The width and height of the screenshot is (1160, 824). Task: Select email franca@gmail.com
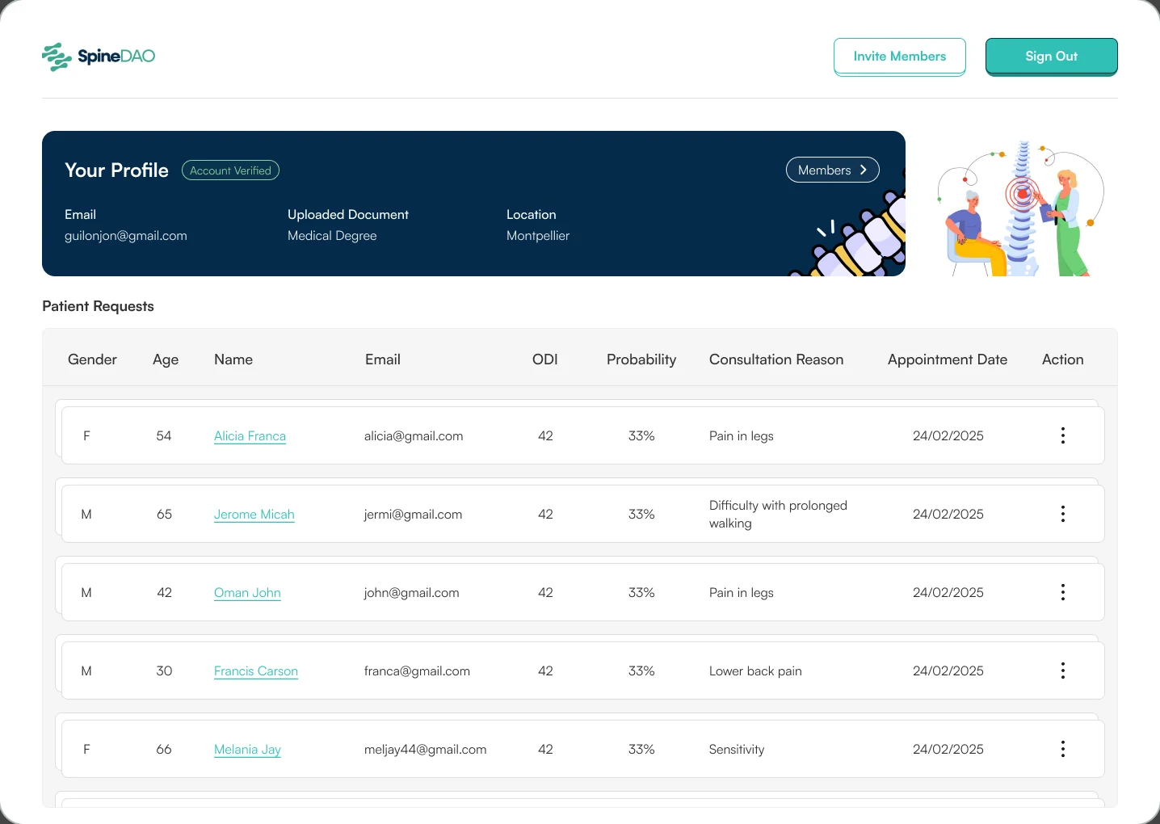[x=417, y=671]
